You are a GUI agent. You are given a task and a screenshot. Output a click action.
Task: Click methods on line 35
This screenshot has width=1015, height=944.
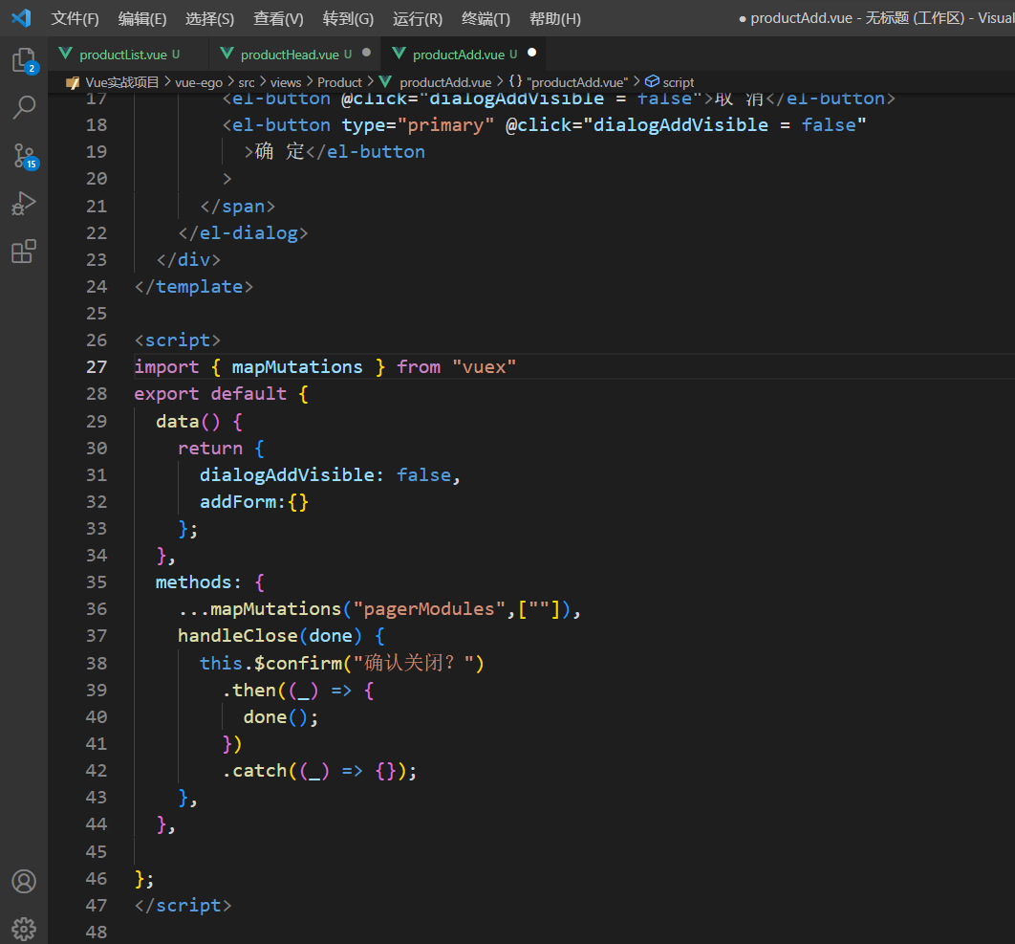(x=193, y=582)
